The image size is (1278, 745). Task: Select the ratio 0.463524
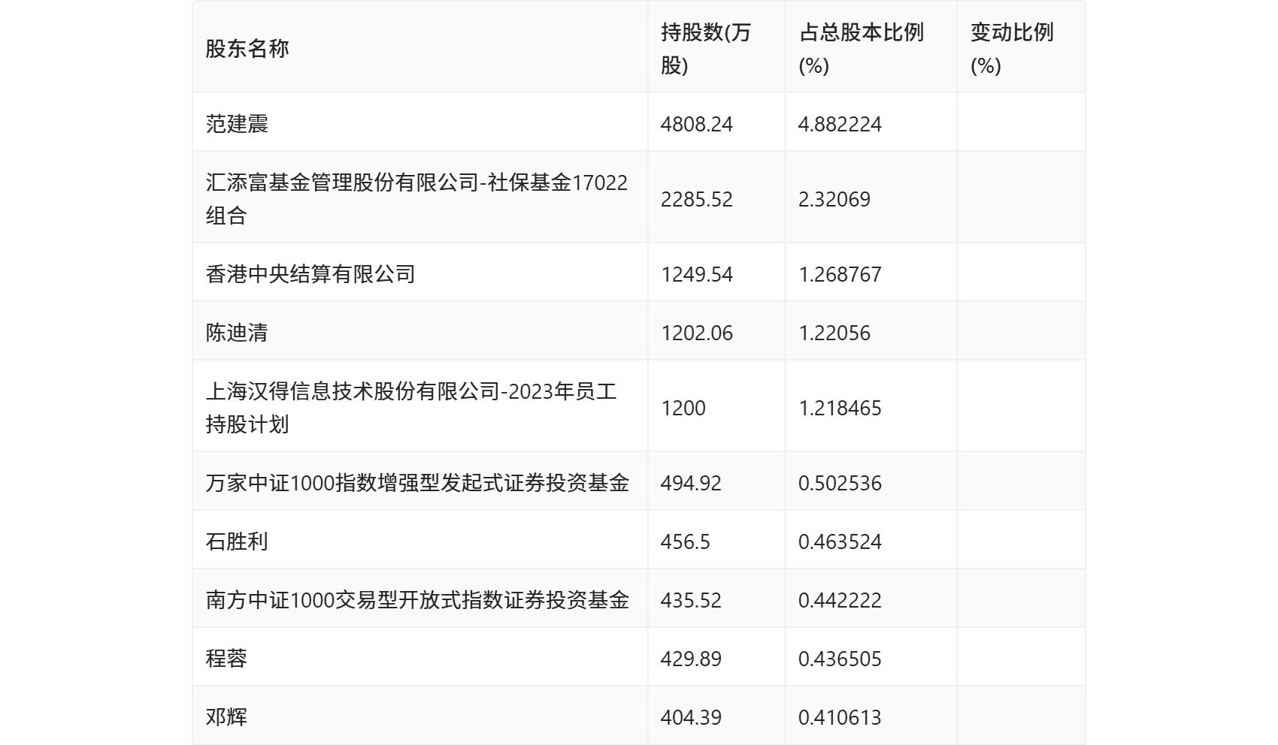tap(840, 541)
